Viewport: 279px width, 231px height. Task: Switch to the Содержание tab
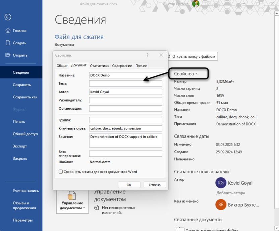point(122,66)
